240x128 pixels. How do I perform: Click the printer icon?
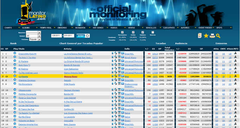212,36
